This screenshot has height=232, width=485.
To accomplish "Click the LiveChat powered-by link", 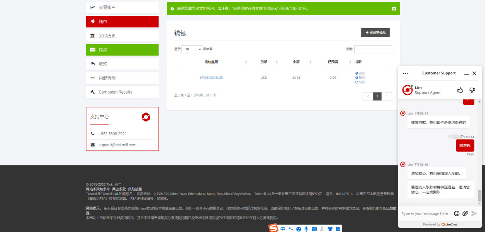I will tap(448, 224).
